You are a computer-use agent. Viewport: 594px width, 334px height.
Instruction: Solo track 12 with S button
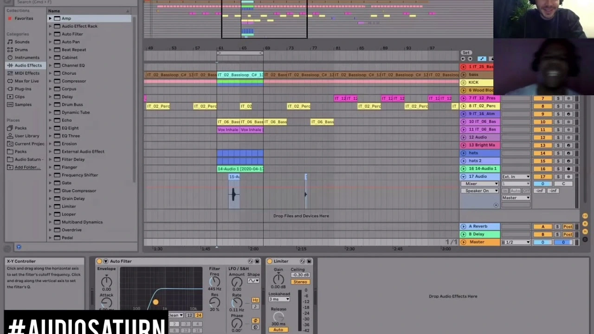[558, 137]
